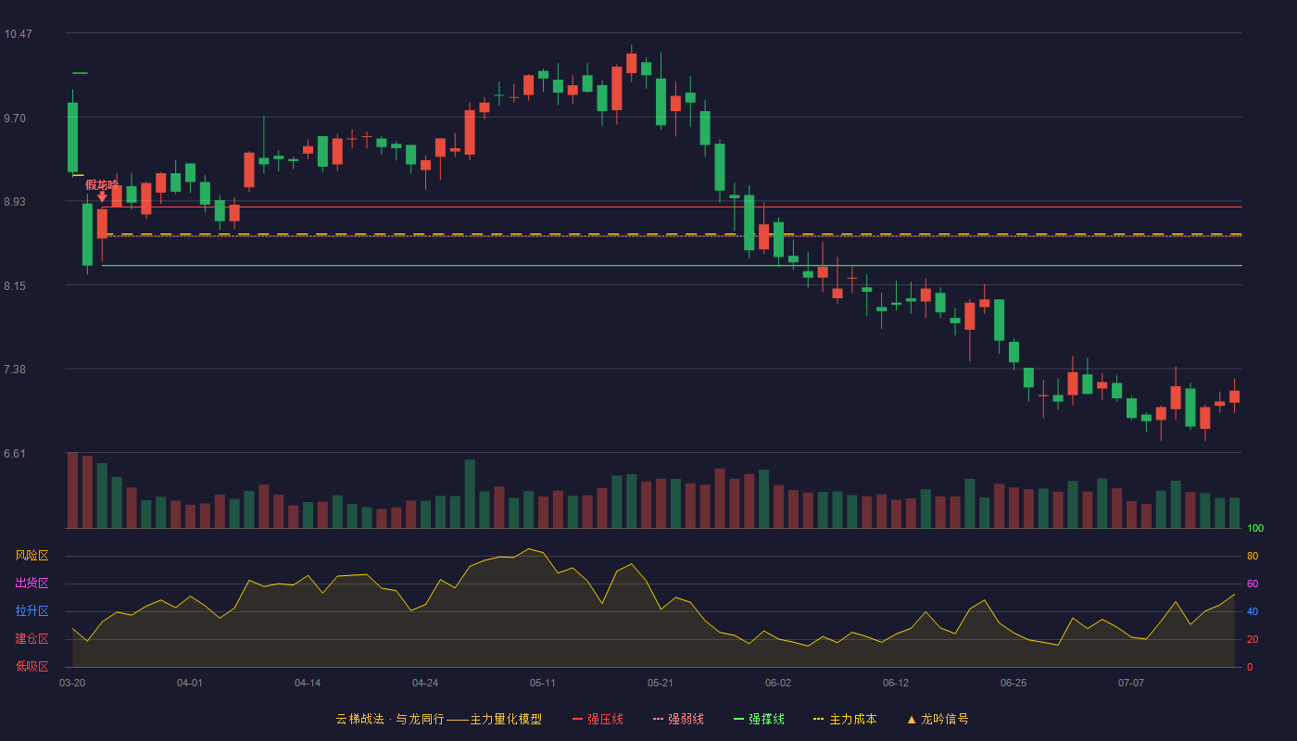The width and height of the screenshot is (1297, 741).
Task: Click the 10.47 price axis label
Action: 18,34
